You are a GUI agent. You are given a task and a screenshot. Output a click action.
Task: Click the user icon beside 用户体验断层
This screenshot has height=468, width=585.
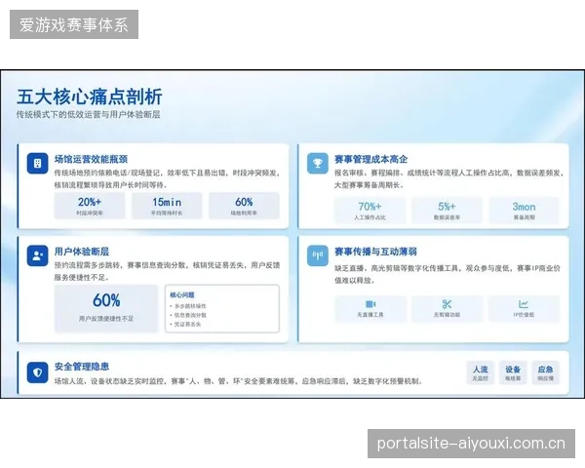[37, 255]
